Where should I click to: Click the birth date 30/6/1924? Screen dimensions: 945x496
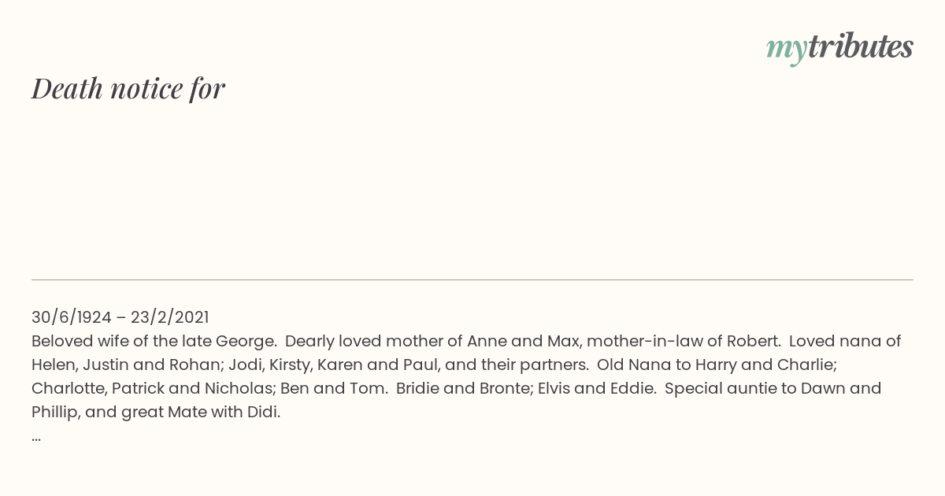(x=72, y=317)
